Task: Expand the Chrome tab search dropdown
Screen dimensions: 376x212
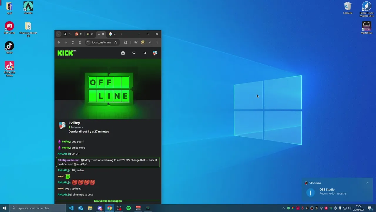Action: [x=58, y=34]
